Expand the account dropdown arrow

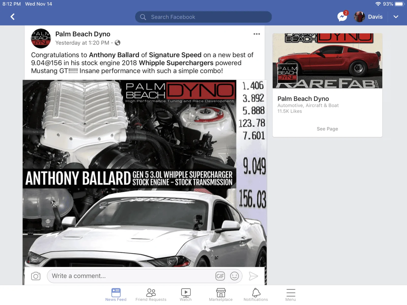pos(396,17)
